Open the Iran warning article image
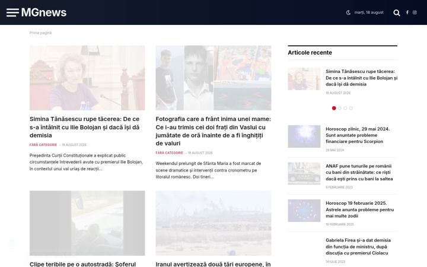The height and width of the screenshot is (267, 427). pyautogui.click(x=213, y=223)
